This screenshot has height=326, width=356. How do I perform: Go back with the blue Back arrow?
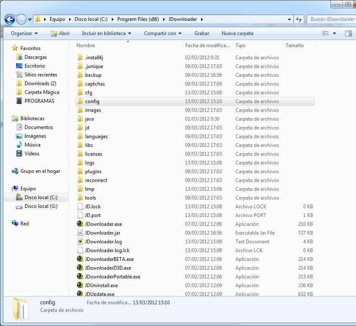(x=10, y=19)
